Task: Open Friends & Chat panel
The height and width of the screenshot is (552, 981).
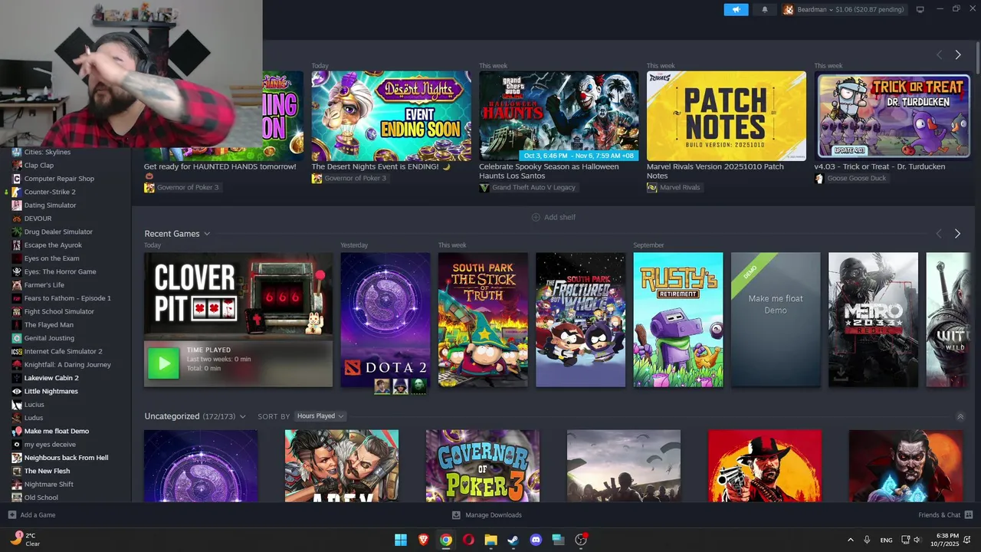Action: (x=946, y=515)
